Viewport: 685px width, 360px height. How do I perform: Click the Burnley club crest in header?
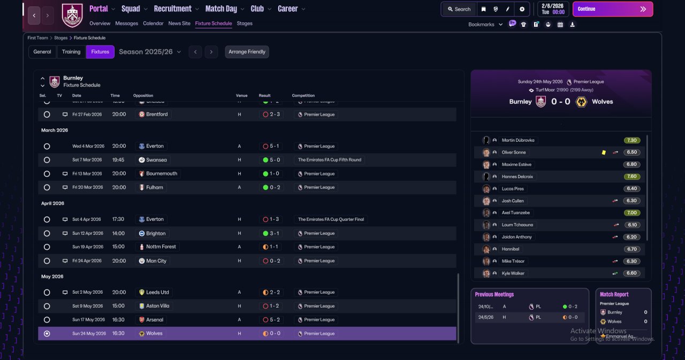click(x=72, y=16)
